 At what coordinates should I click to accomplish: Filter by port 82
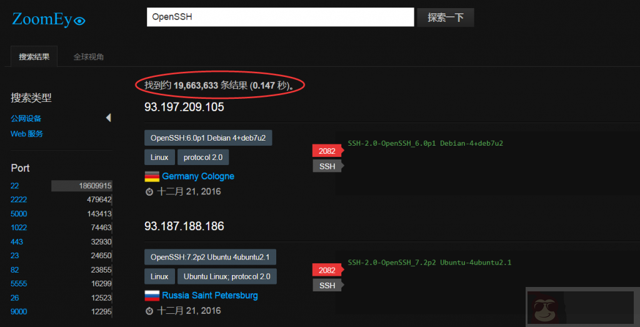15,270
